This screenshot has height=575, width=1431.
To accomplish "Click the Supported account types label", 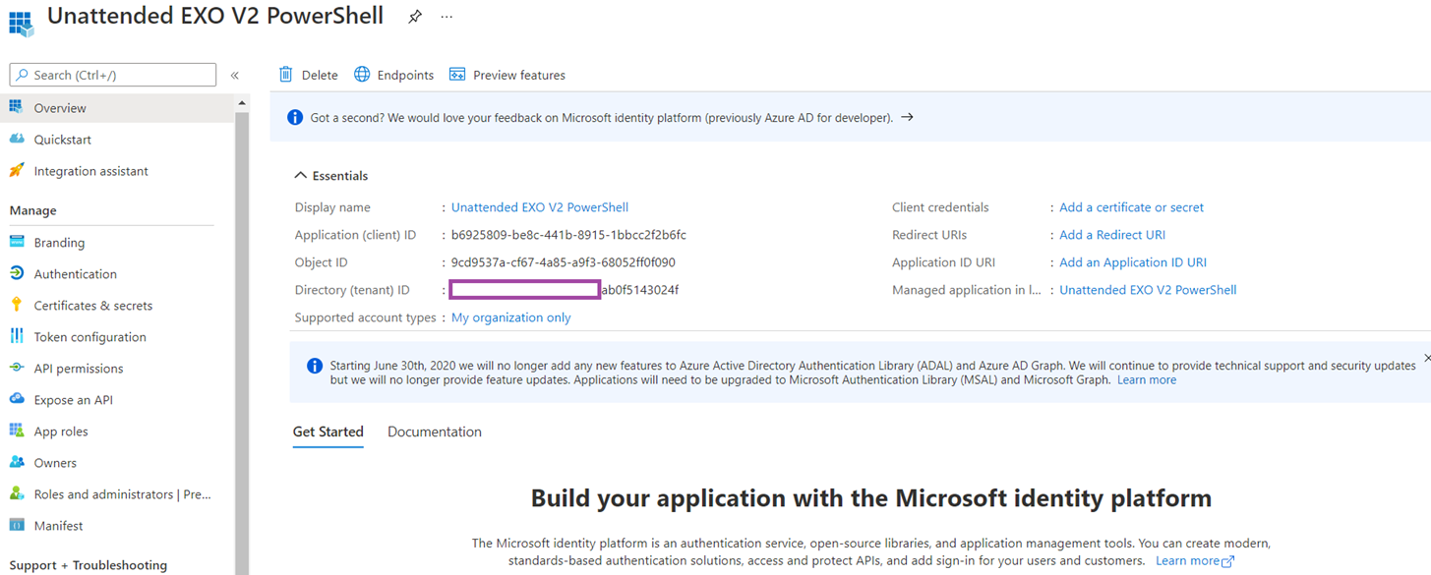I will coord(366,317).
